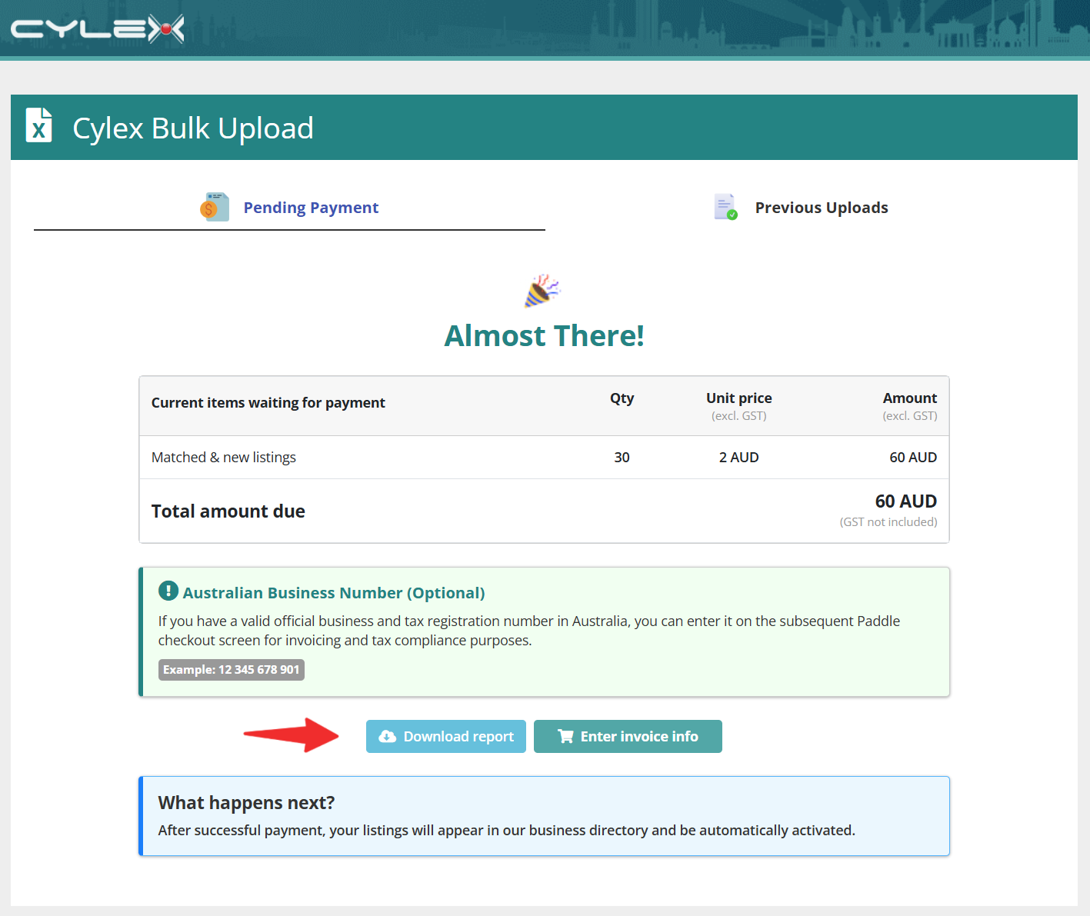Click the What happens next? heading

point(246,803)
